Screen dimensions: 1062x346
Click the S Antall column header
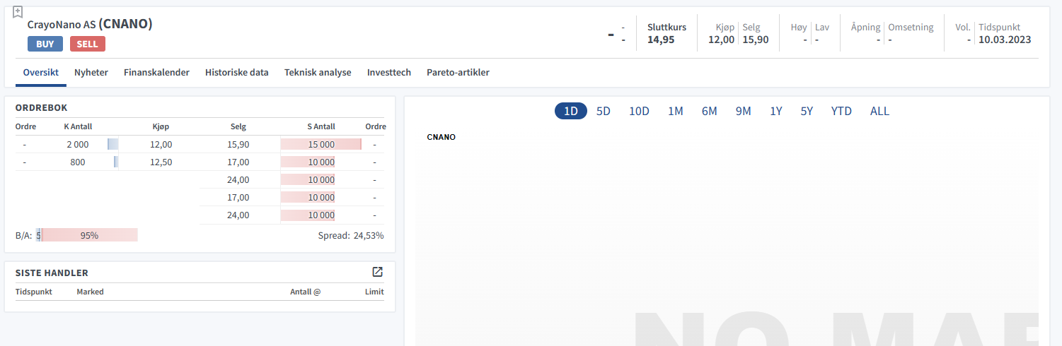coord(321,126)
